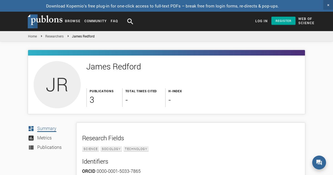
Task: Navigate to Home breadcrumb
Action: (x=32, y=36)
